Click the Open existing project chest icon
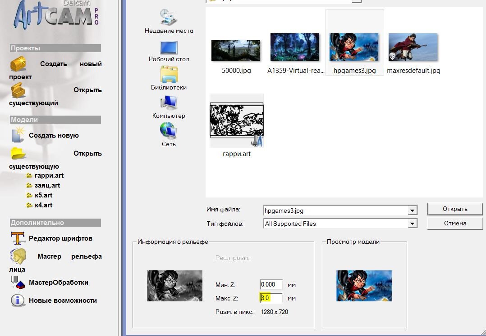This screenshot has width=486, height=336. [x=18, y=90]
